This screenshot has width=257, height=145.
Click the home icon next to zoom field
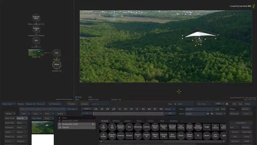[x=227, y=104]
